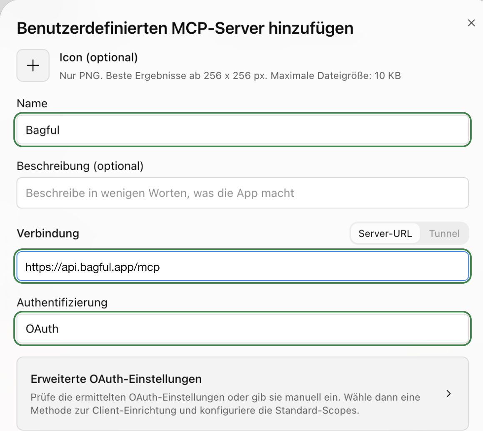Click the dialog title 'Benutzerdefinierten MCP-Server hinzufügen'
This screenshot has height=431, width=483.
(x=185, y=28)
